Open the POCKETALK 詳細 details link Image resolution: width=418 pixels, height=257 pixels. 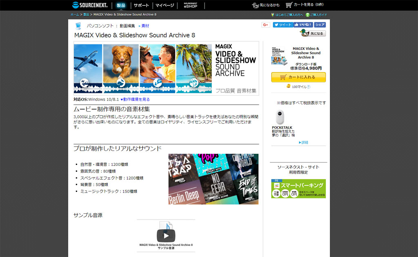[303, 143]
